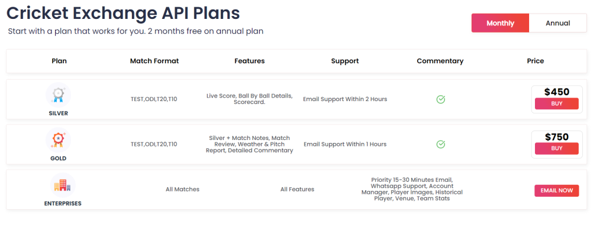Click the Plan column header
Screen dimensions: 606x228
pyautogui.click(x=59, y=61)
